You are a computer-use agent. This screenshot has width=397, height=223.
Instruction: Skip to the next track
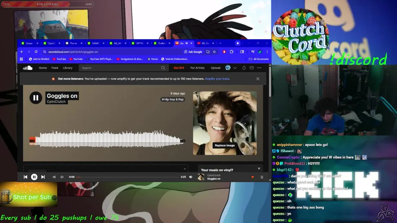[x=43, y=177]
